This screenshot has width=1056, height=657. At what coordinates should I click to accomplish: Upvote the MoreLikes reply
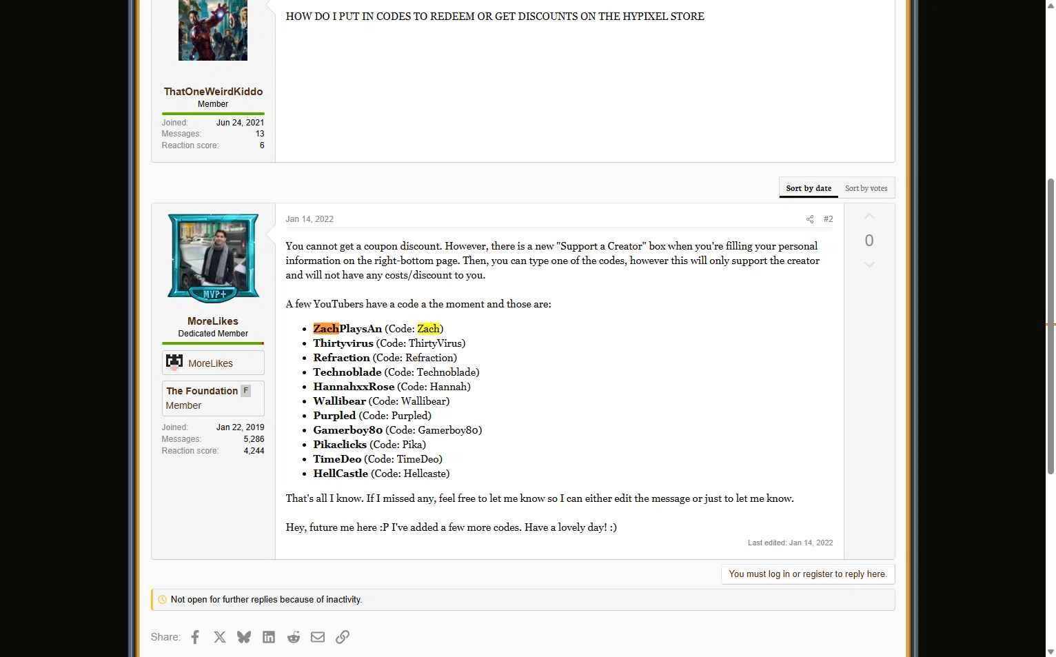coord(869,216)
